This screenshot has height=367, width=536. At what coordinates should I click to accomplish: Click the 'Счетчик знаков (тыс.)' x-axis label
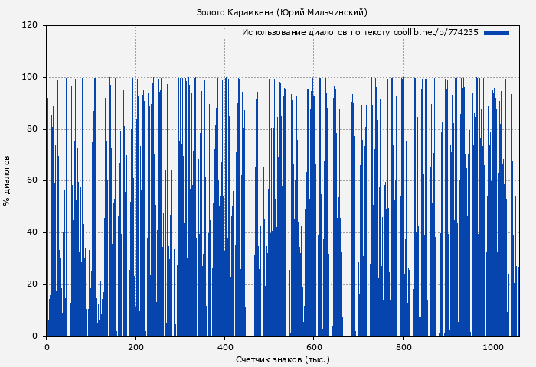[283, 359]
